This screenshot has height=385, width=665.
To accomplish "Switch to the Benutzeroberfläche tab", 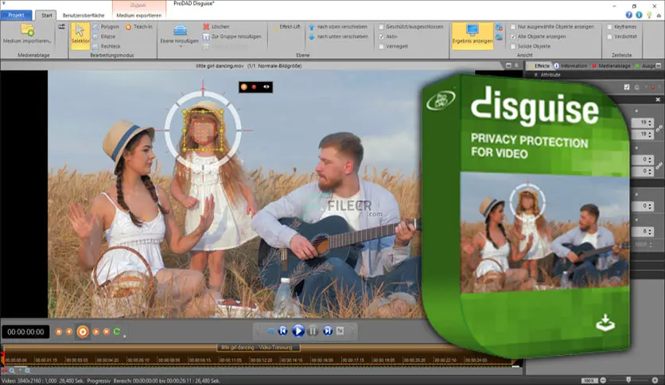I will [x=84, y=14].
